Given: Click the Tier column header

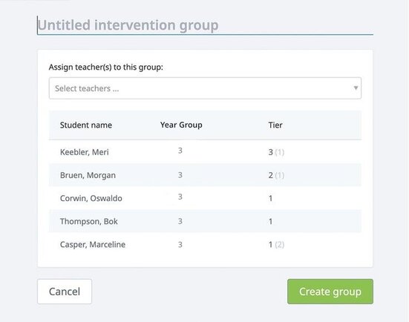Looking at the screenshot, I should coord(275,125).
